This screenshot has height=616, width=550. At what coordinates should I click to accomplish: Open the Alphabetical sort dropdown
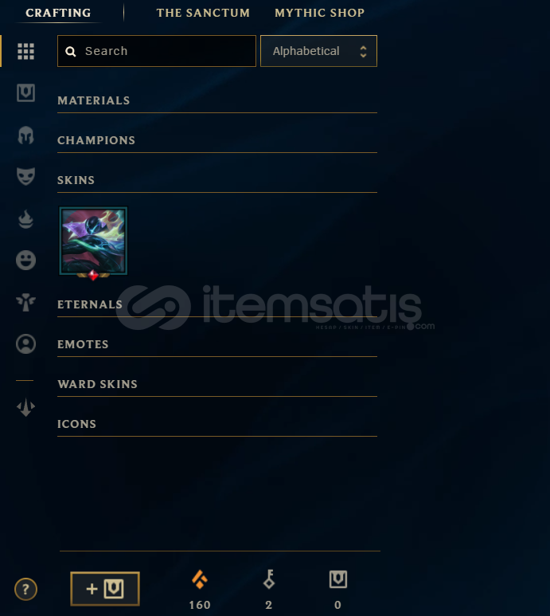[x=318, y=51]
